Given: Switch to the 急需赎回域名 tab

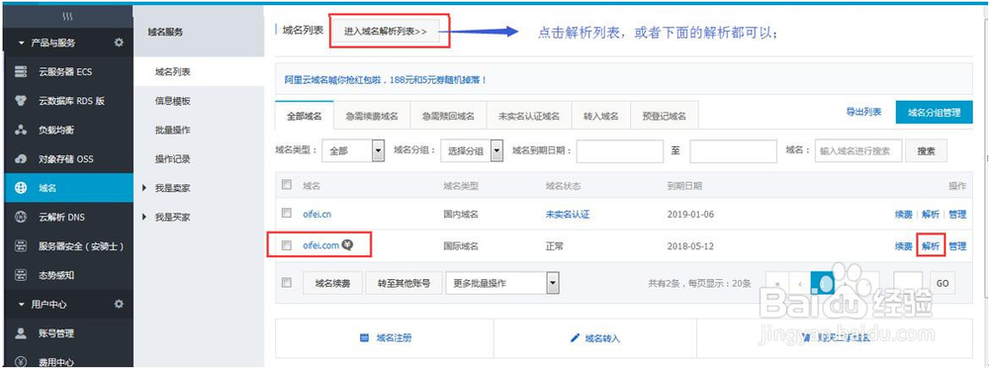Looking at the screenshot, I should [x=448, y=116].
